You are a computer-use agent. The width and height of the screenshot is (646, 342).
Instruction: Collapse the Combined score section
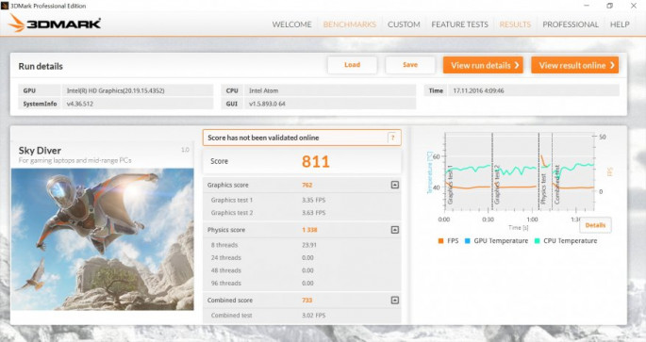point(395,300)
